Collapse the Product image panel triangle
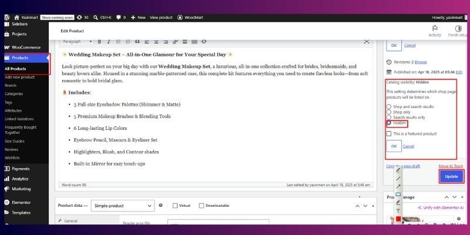Image resolution: width=470 pixels, height=235 pixels. pyautogui.click(x=462, y=197)
